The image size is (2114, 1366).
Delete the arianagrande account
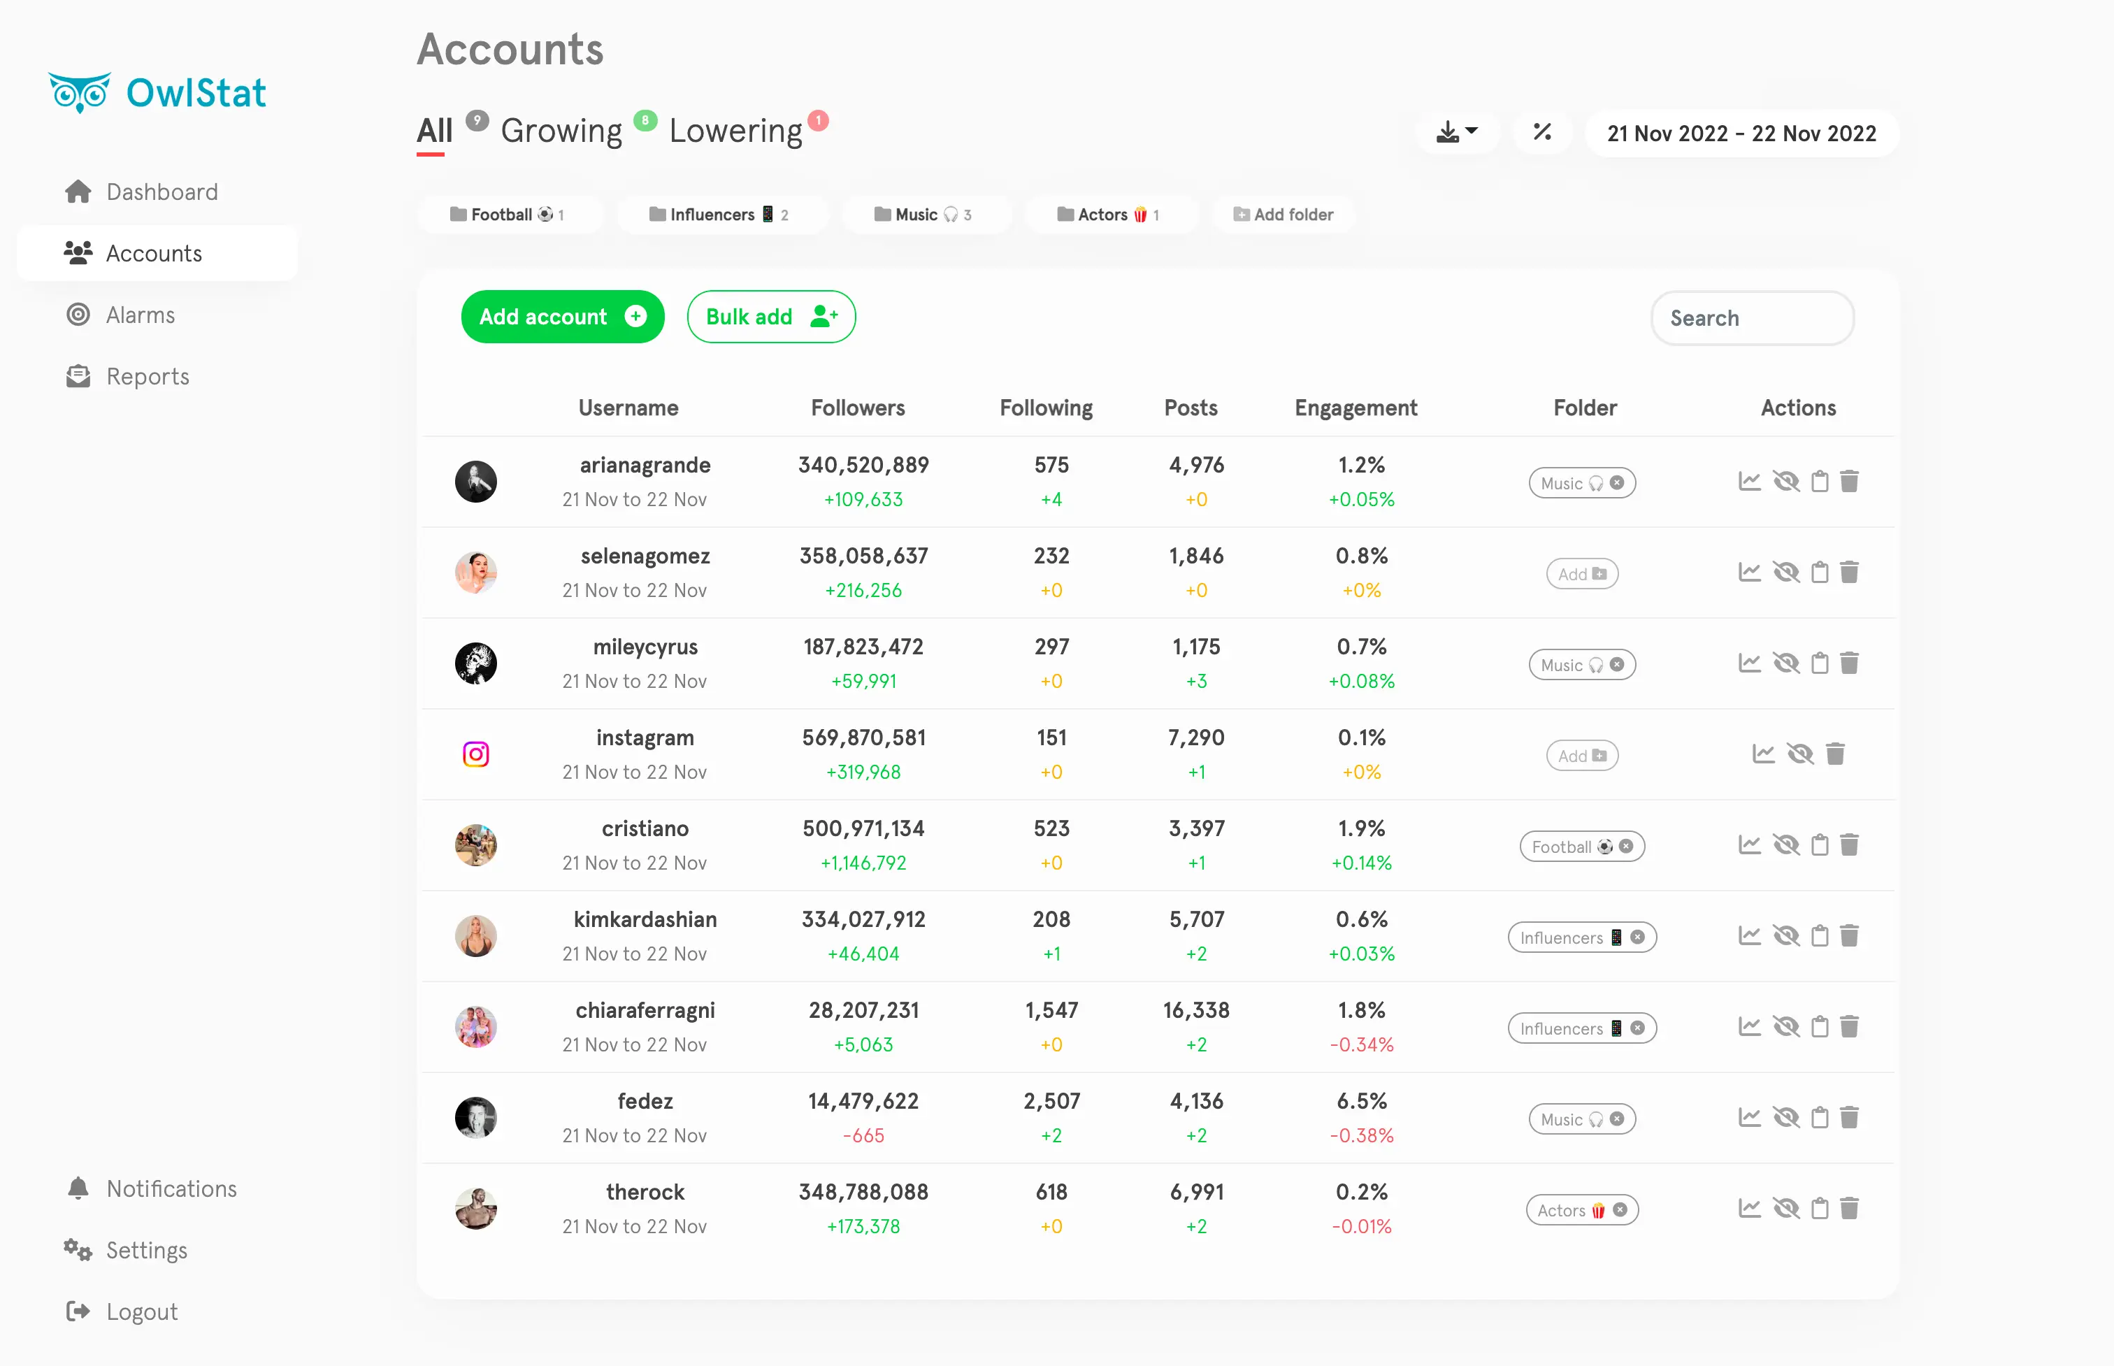[1849, 482]
